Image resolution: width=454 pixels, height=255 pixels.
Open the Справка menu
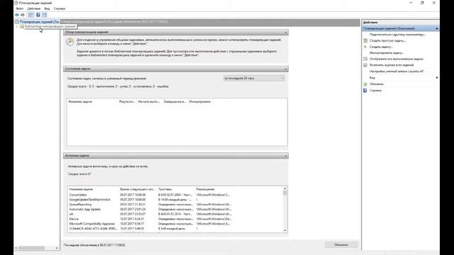[60, 8]
